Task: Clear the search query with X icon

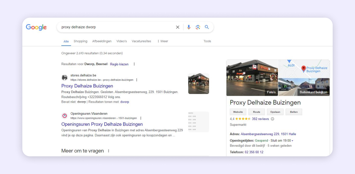Action: click(x=177, y=27)
